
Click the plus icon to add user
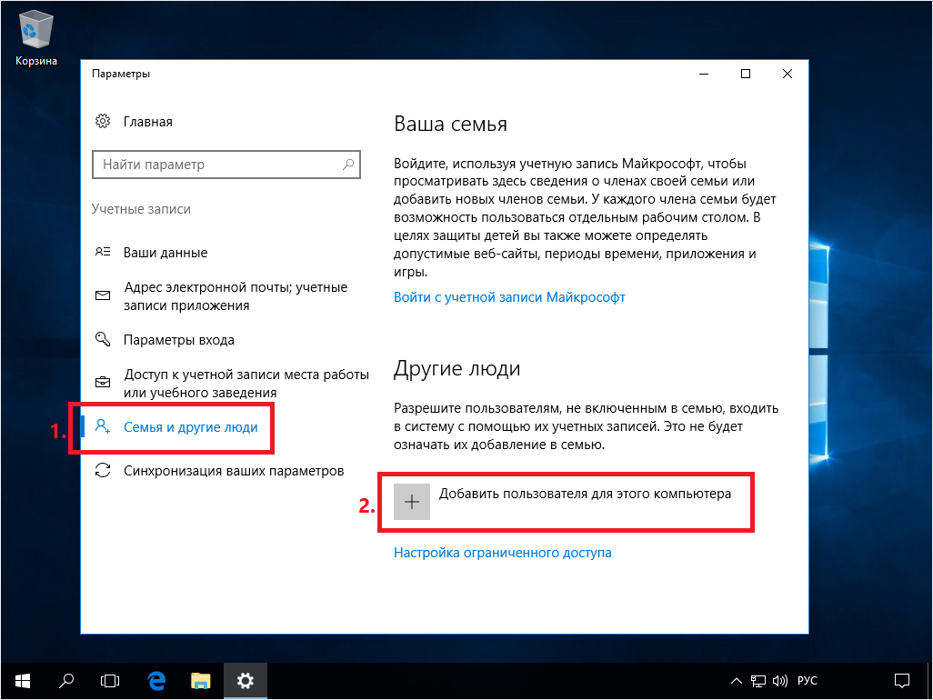click(x=412, y=502)
